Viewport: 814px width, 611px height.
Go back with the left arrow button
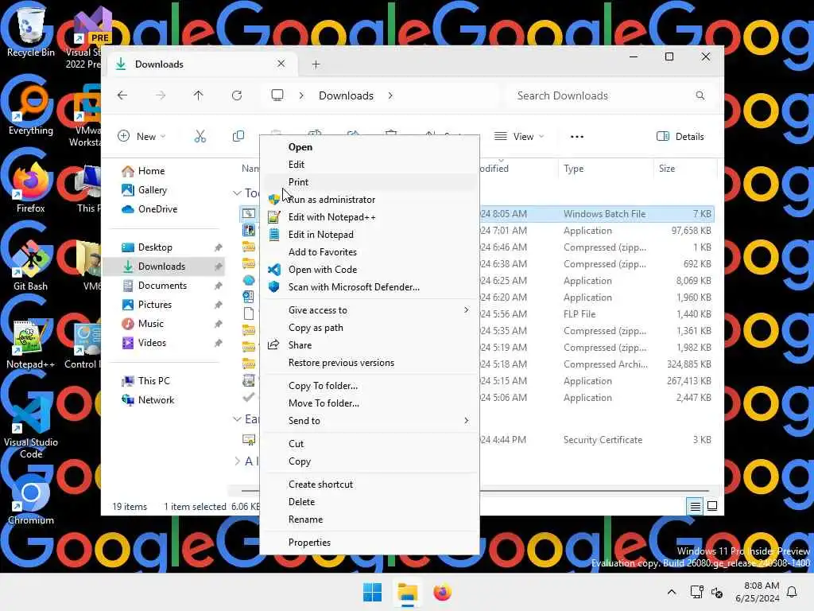click(122, 95)
